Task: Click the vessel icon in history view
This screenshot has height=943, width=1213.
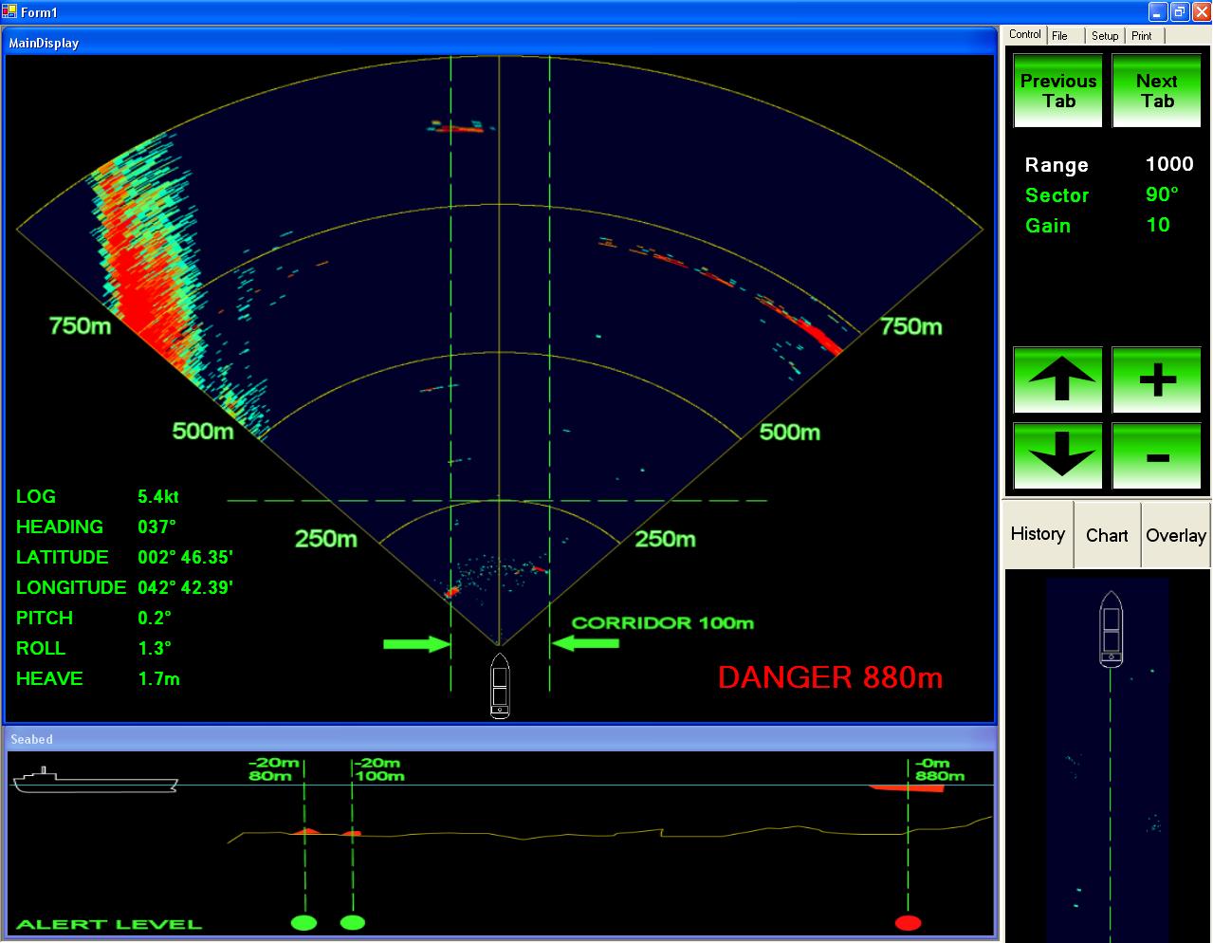Action: point(1111,628)
